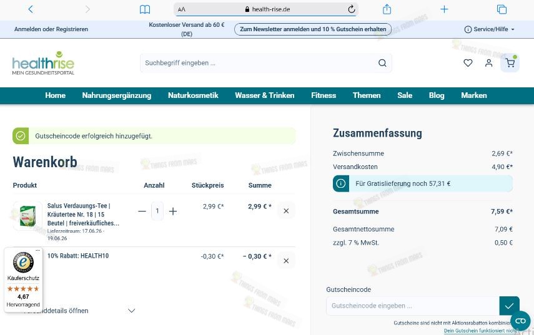This screenshot has width=534, height=335.
Task: Reload the page with refresh icon
Action: point(352,9)
